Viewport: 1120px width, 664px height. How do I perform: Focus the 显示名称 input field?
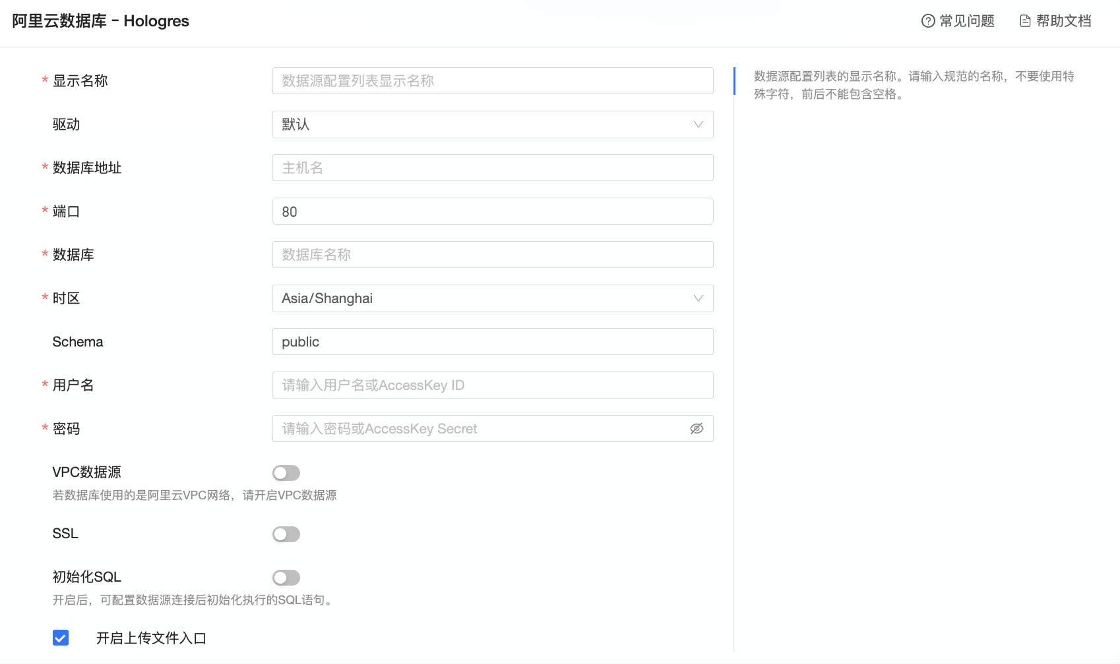click(x=493, y=81)
